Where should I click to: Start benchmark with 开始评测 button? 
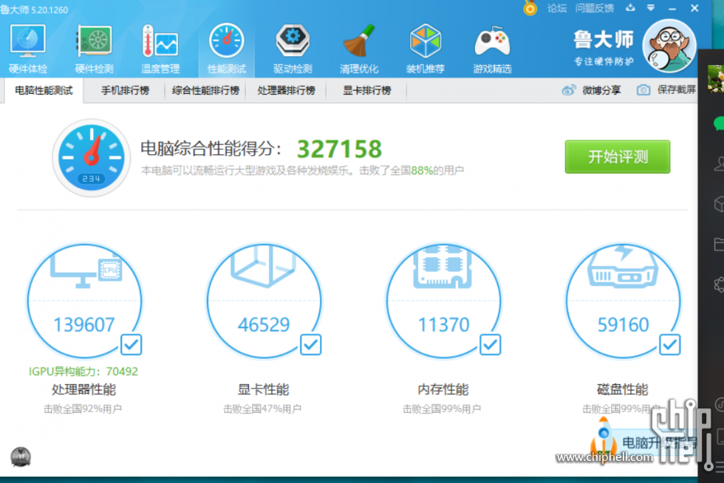[618, 157]
